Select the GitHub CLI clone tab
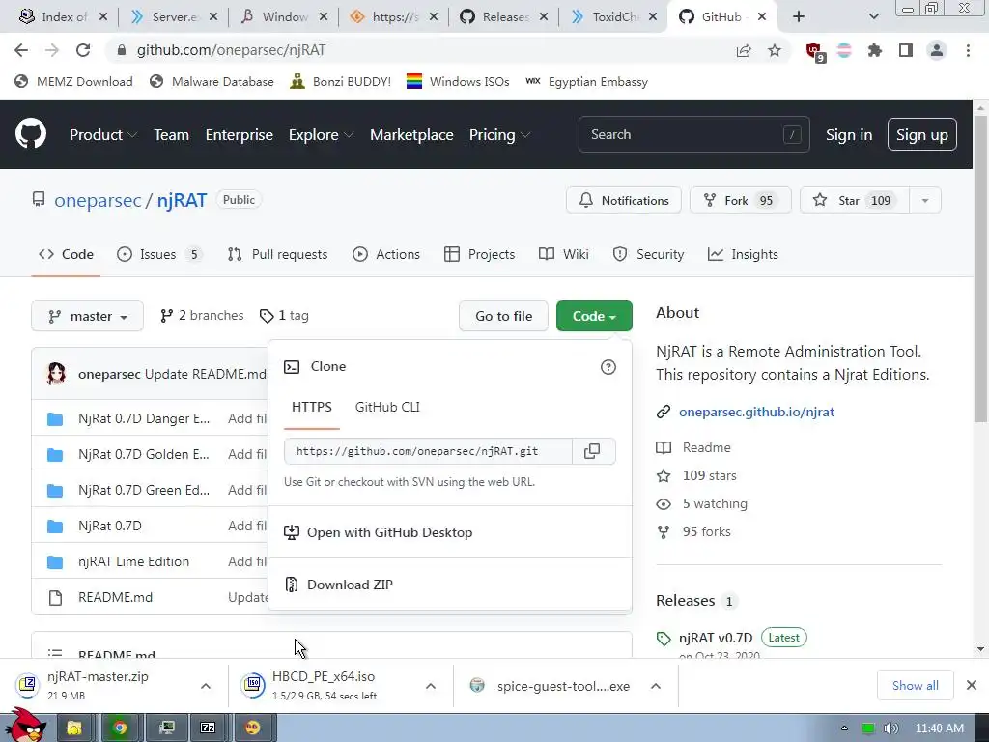The image size is (989, 742). point(387,408)
